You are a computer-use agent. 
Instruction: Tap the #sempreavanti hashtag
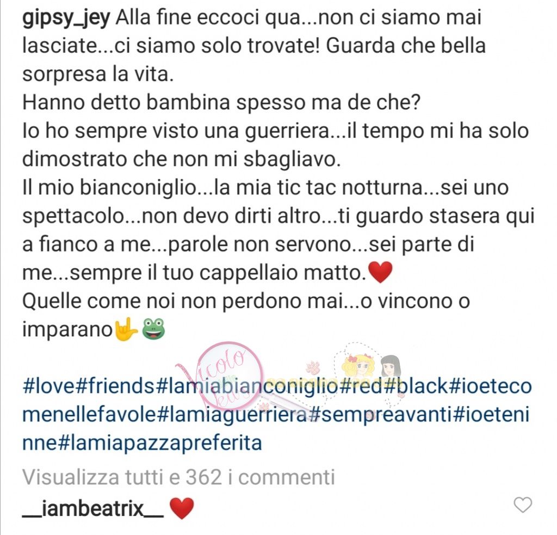coord(380,415)
